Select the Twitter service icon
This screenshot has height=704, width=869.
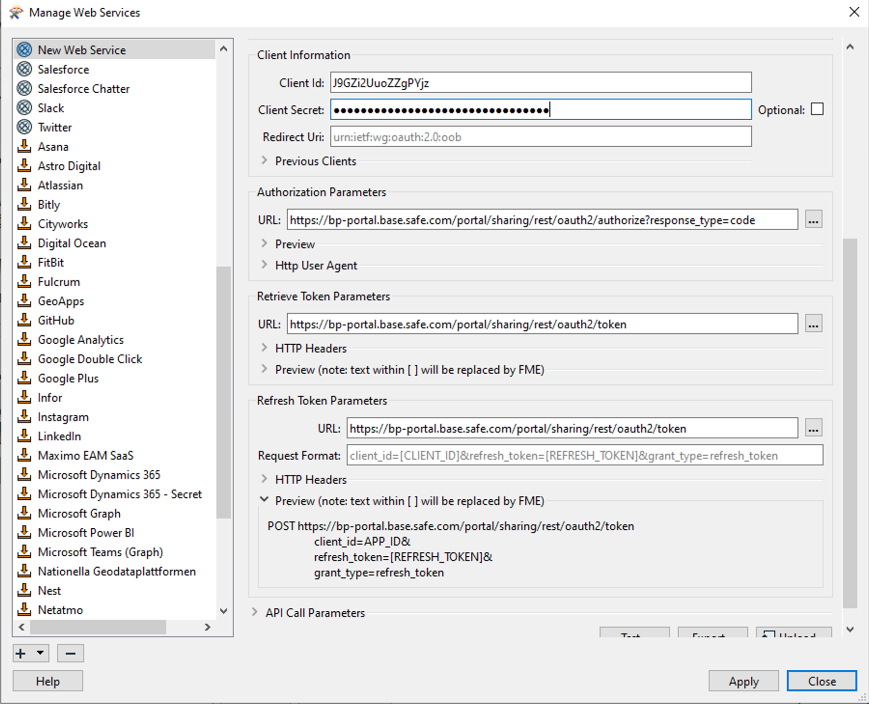pos(24,127)
